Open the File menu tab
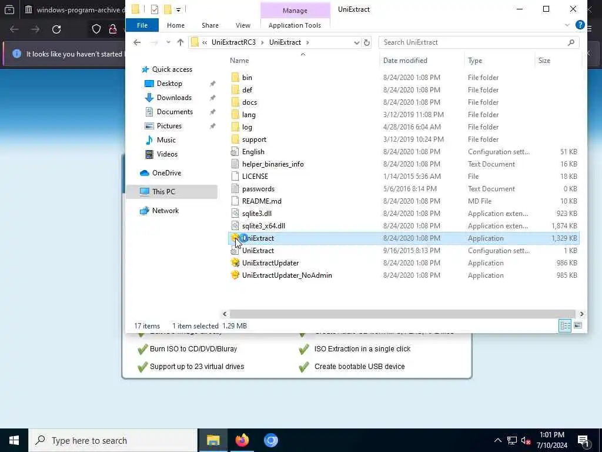Screen dimensions: 602x452 coord(142,25)
